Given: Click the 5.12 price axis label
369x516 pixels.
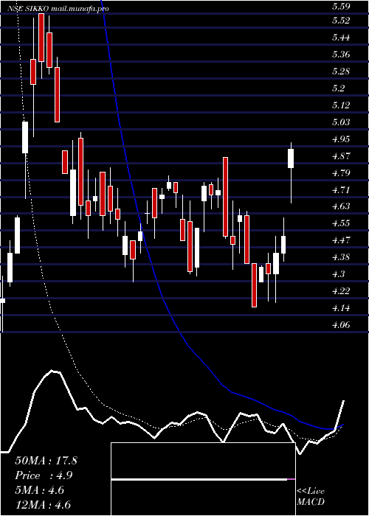Looking at the screenshot, I should pos(341,105).
